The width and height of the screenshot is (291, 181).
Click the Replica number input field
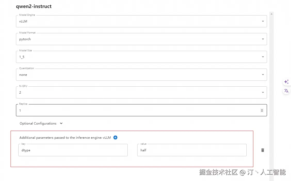pyautogui.click(x=141, y=110)
